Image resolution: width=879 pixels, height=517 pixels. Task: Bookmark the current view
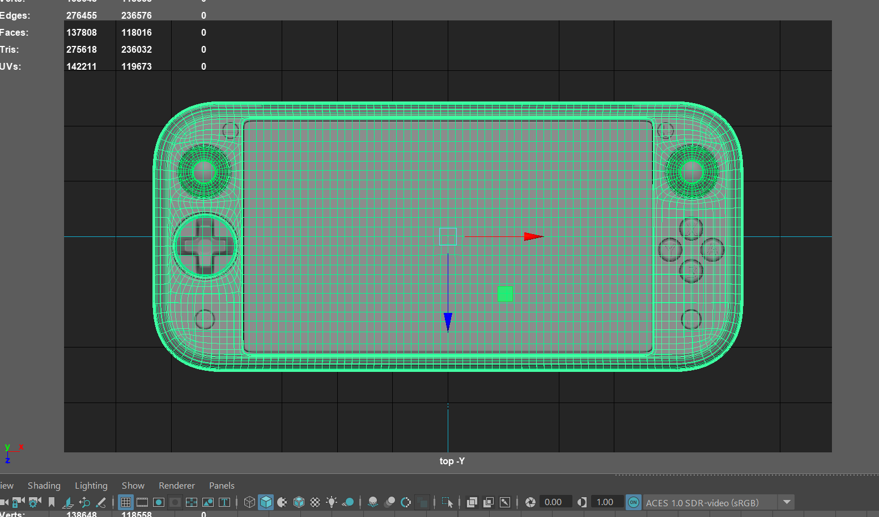click(x=52, y=502)
